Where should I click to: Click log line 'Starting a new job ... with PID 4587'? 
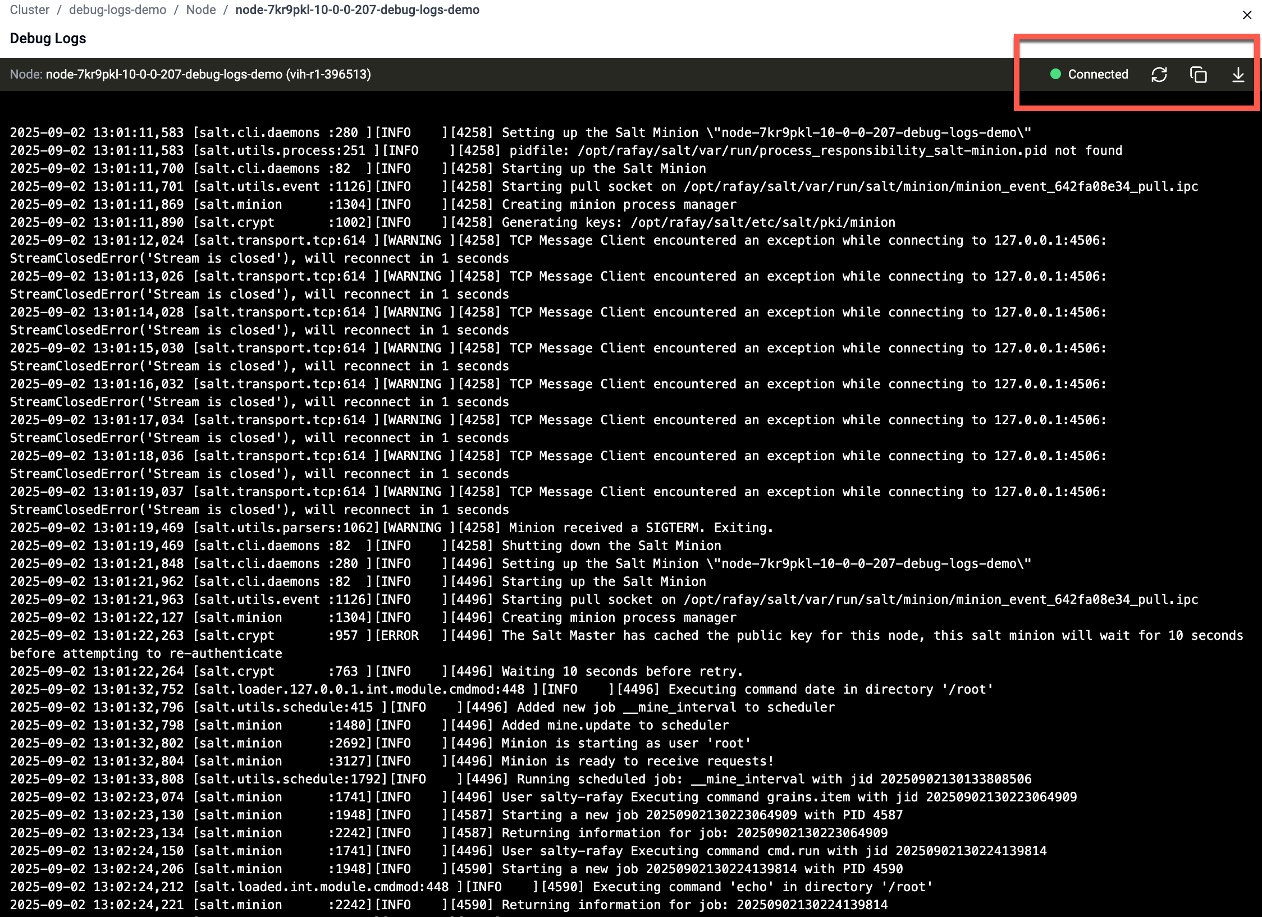[456, 815]
